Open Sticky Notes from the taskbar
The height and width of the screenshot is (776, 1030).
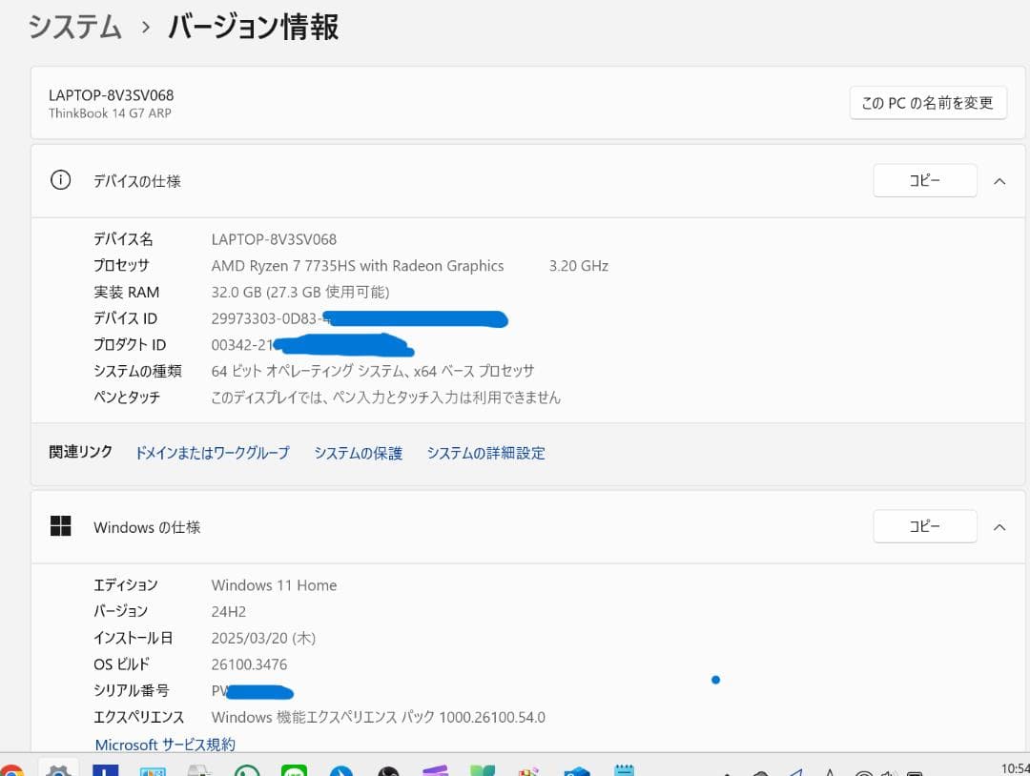point(625,770)
